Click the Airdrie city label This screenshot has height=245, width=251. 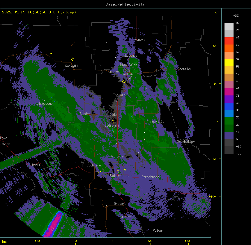pyautogui.click(x=118, y=156)
